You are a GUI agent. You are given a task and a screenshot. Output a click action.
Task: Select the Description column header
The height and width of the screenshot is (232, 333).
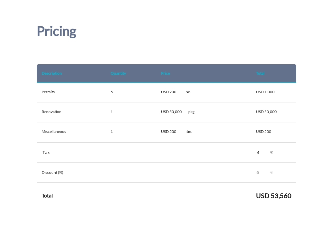[52, 73]
